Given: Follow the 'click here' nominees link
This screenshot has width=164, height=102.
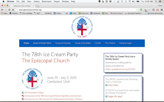Looking at the screenshot, I should pyautogui.click(x=113, y=85).
